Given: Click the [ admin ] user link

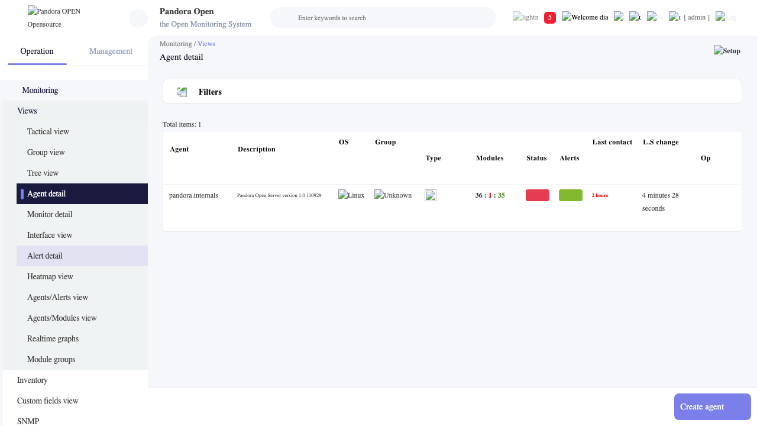Looking at the screenshot, I should pos(697,17).
